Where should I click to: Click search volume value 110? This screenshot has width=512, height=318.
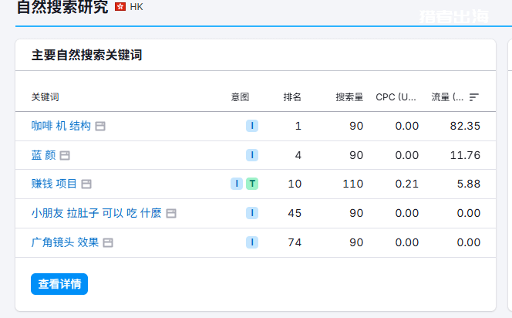(x=353, y=184)
